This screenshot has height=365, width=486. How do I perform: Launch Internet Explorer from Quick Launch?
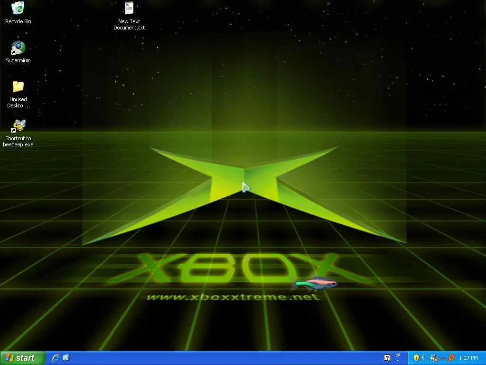tap(56, 358)
